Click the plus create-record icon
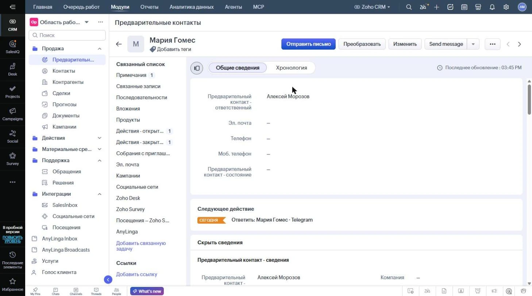The width and height of the screenshot is (532, 296). 436,7
